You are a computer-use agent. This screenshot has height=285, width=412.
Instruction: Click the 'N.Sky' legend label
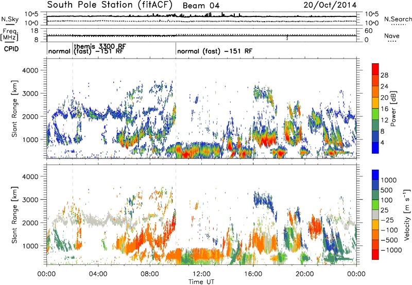pos(10,19)
